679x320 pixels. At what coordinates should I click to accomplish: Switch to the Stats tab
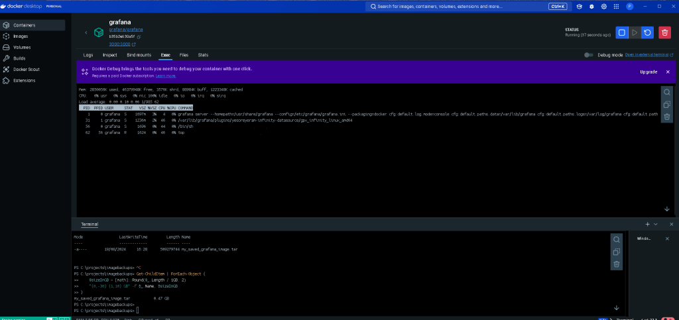coord(203,55)
